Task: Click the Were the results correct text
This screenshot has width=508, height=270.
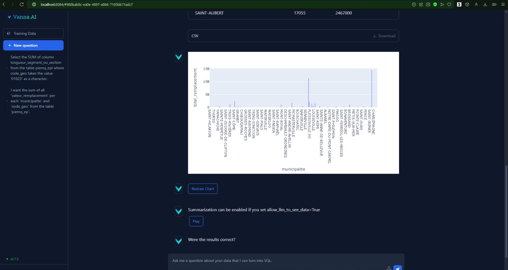Action: tap(212, 240)
